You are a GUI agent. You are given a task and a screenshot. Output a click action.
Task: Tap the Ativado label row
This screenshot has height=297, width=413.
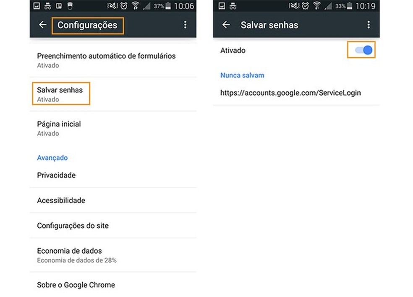296,50
